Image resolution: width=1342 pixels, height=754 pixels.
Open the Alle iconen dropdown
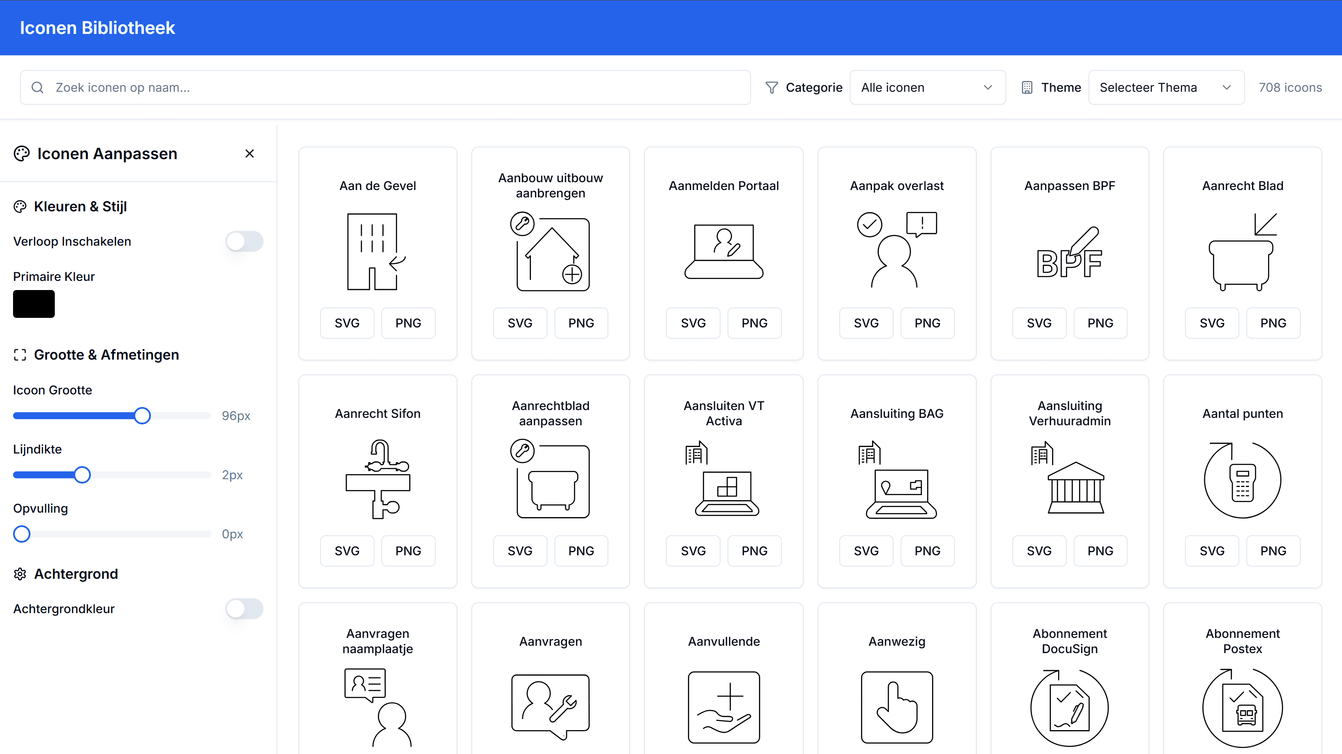(927, 87)
